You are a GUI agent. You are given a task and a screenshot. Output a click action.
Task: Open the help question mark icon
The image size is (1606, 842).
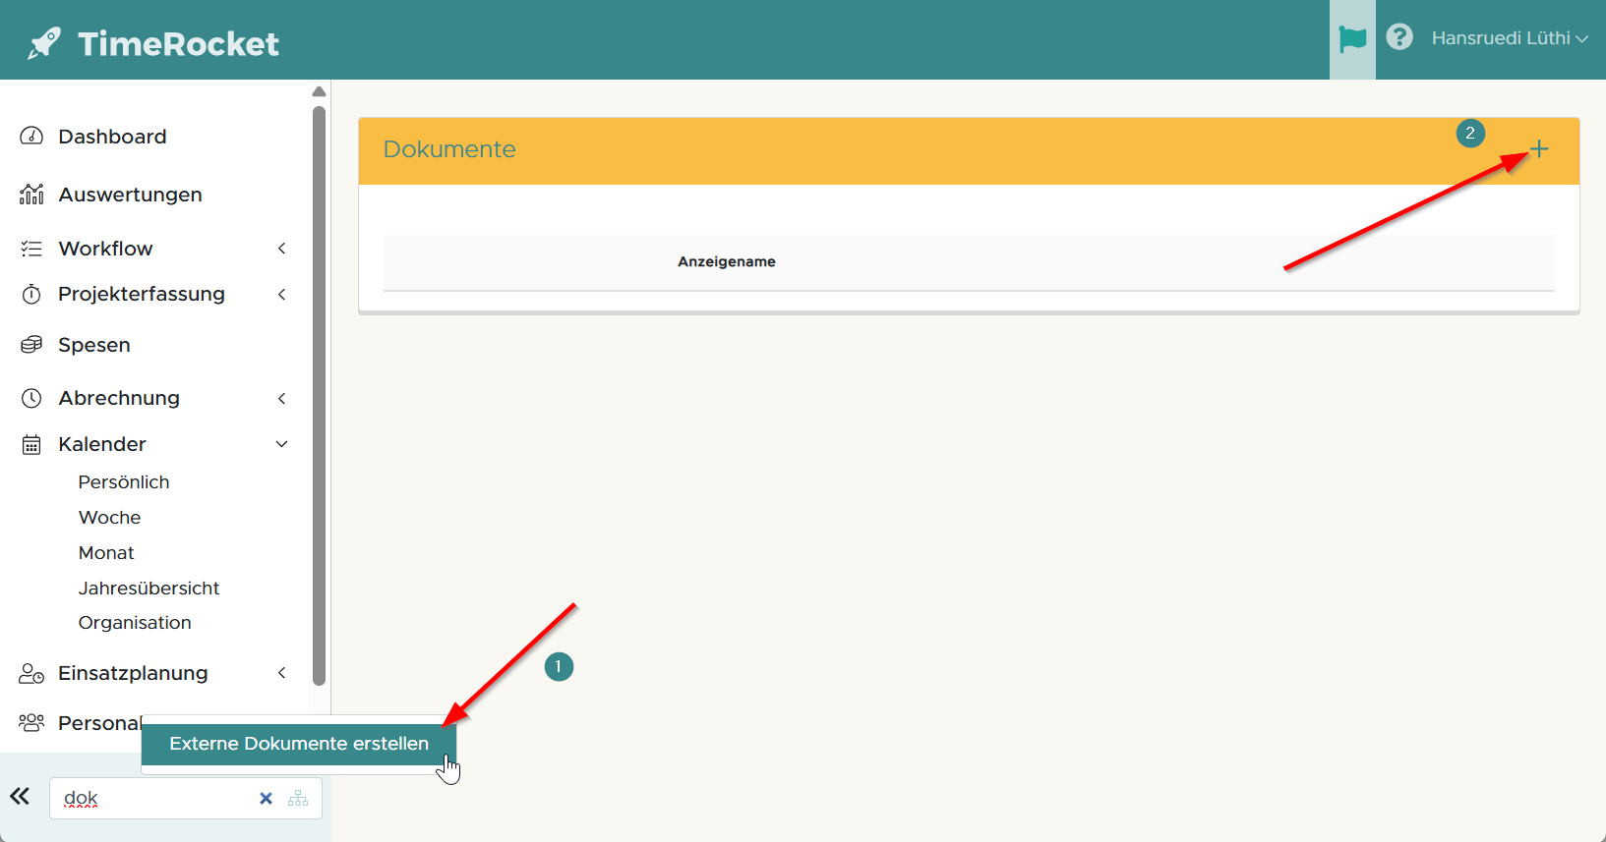pyautogui.click(x=1398, y=37)
